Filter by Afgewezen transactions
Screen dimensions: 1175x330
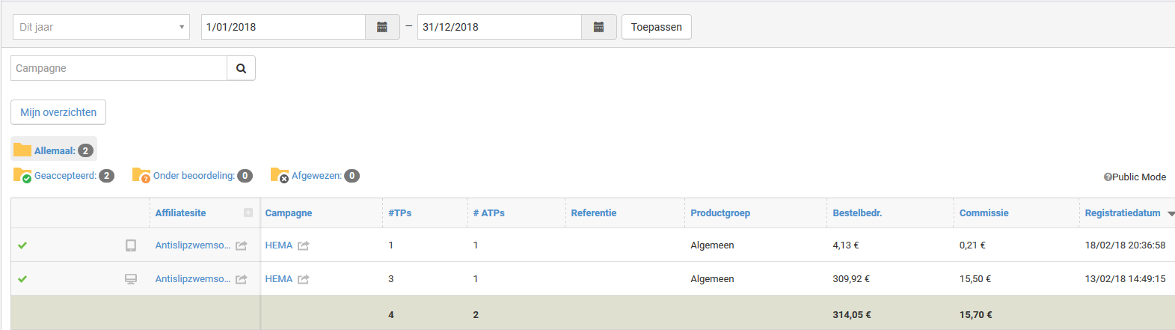tap(315, 176)
